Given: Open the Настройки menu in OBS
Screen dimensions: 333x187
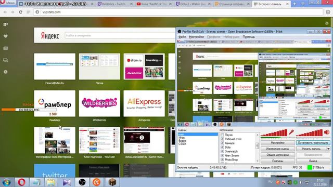Looking at the screenshot, I should (x=196, y=37).
